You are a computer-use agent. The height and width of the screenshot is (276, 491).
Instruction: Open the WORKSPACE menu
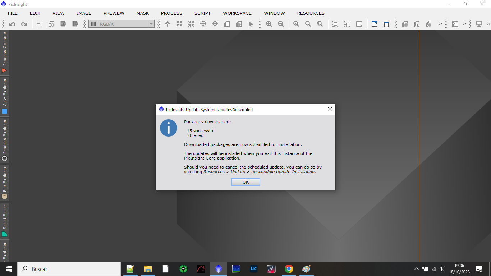237,13
